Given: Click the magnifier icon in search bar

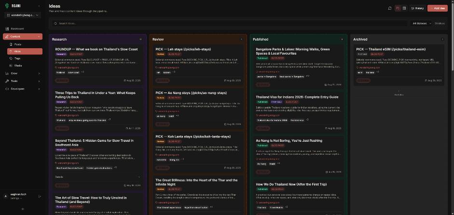Looking at the screenshot, I should (x=55, y=24).
